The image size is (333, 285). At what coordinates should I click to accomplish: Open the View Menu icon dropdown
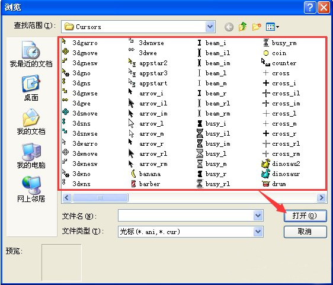pyautogui.click(x=272, y=27)
